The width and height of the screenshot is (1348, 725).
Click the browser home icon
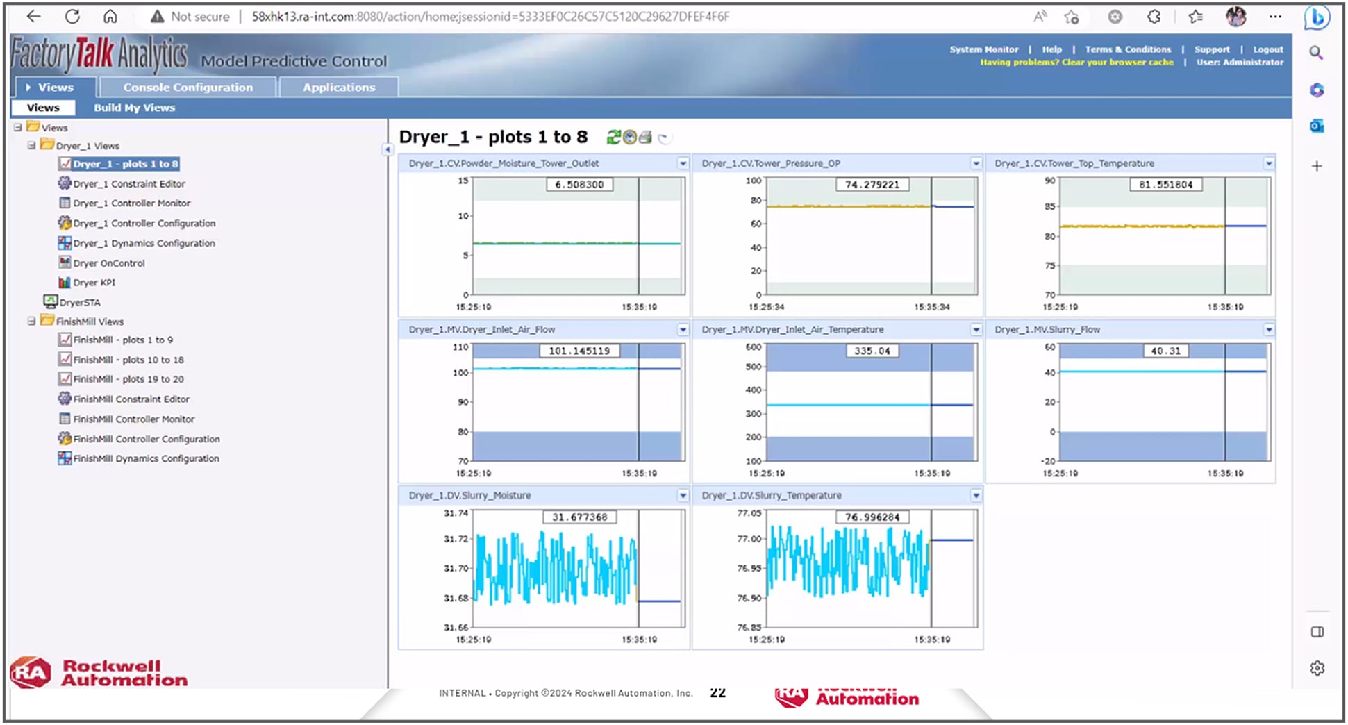coord(110,17)
